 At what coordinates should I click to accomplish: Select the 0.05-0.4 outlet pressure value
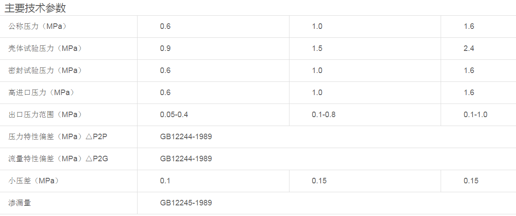pyautogui.click(x=174, y=115)
